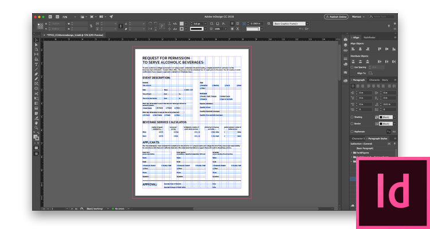Click the Distribute top edges icon
Viewport: 430px width, 229px height.
click(x=352, y=61)
